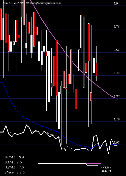Click the 7.9 price axis label
The image size is (126, 176).
tap(116, 4)
